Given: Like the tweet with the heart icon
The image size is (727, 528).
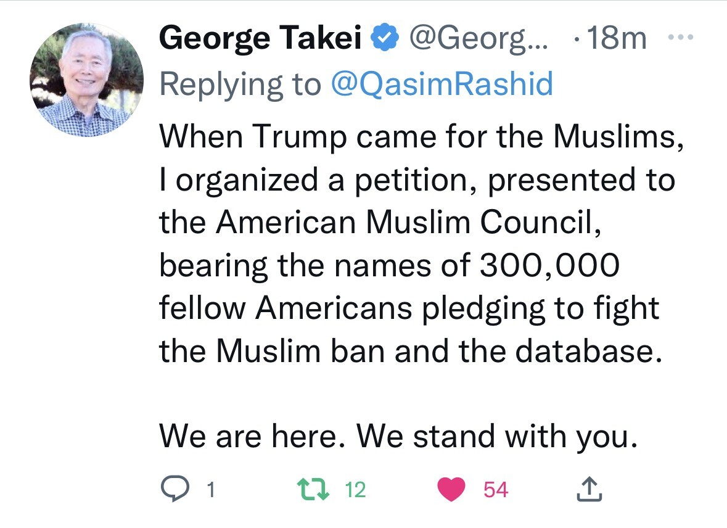Looking at the screenshot, I should [x=452, y=490].
